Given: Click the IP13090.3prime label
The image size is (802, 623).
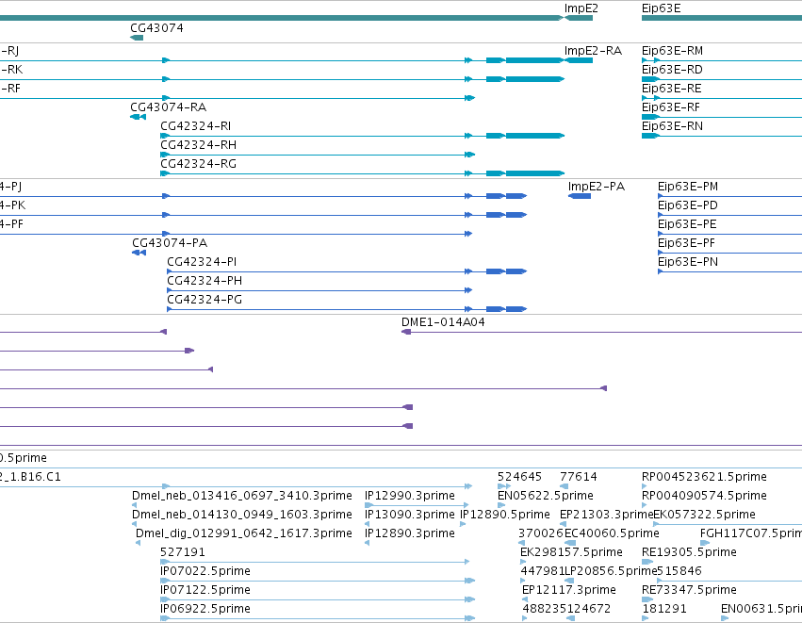Looking at the screenshot, I should pos(410,515).
